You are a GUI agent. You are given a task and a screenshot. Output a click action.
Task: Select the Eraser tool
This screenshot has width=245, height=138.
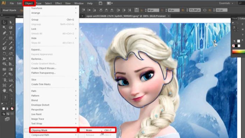pos(10,48)
